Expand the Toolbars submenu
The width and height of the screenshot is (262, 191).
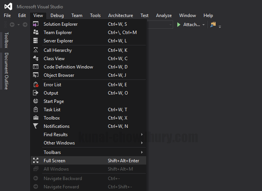click(x=142, y=152)
